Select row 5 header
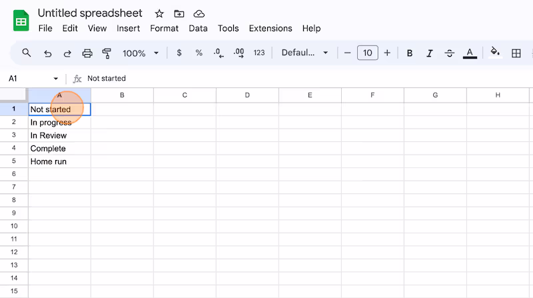The image size is (533, 298). [14, 161]
